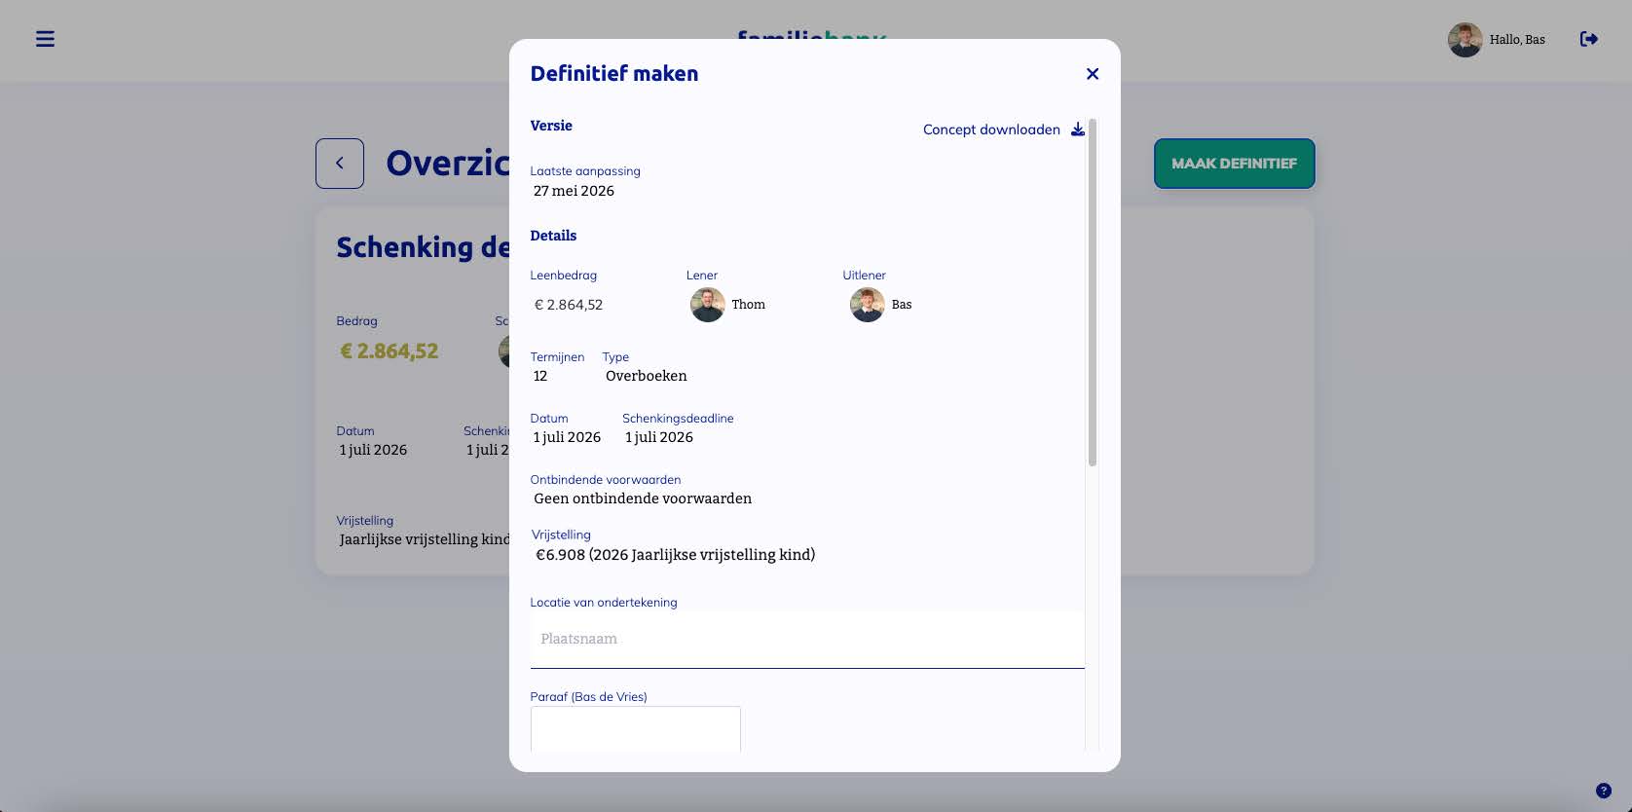
Task: Click the Concept downloaden link
Action: tap(991, 129)
